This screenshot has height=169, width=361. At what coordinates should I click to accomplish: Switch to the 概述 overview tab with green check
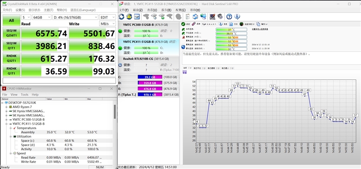185,24
